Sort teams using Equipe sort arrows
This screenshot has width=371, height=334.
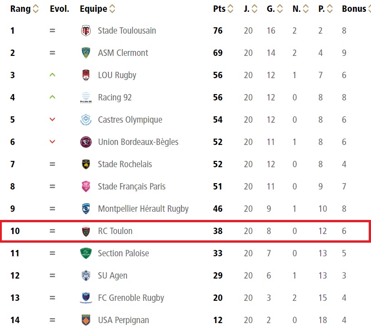tap(112, 9)
